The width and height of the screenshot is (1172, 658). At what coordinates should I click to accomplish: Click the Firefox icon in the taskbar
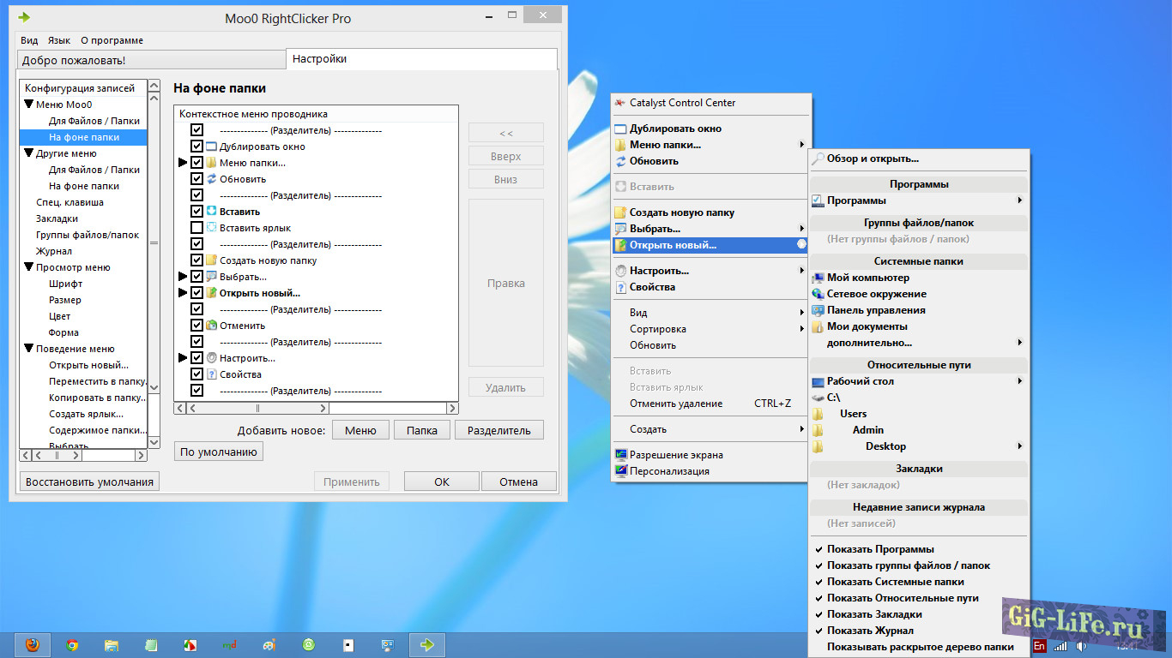(32, 645)
